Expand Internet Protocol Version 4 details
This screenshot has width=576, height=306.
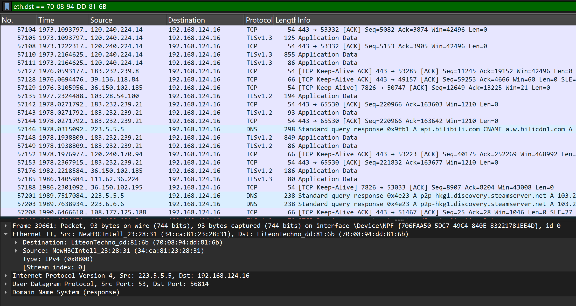[6, 276]
